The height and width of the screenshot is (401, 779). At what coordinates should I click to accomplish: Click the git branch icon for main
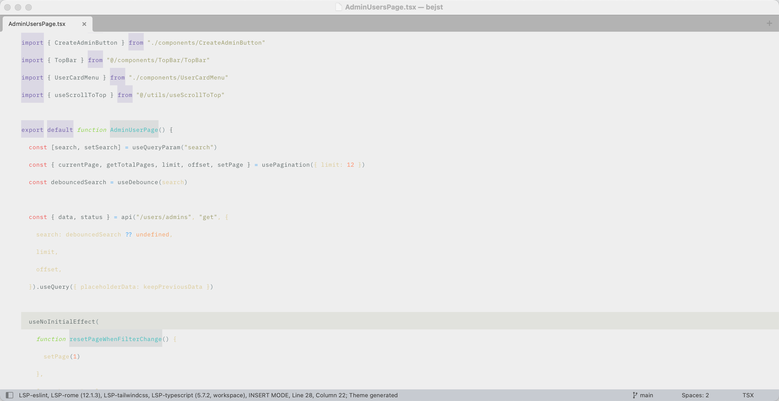click(635, 395)
